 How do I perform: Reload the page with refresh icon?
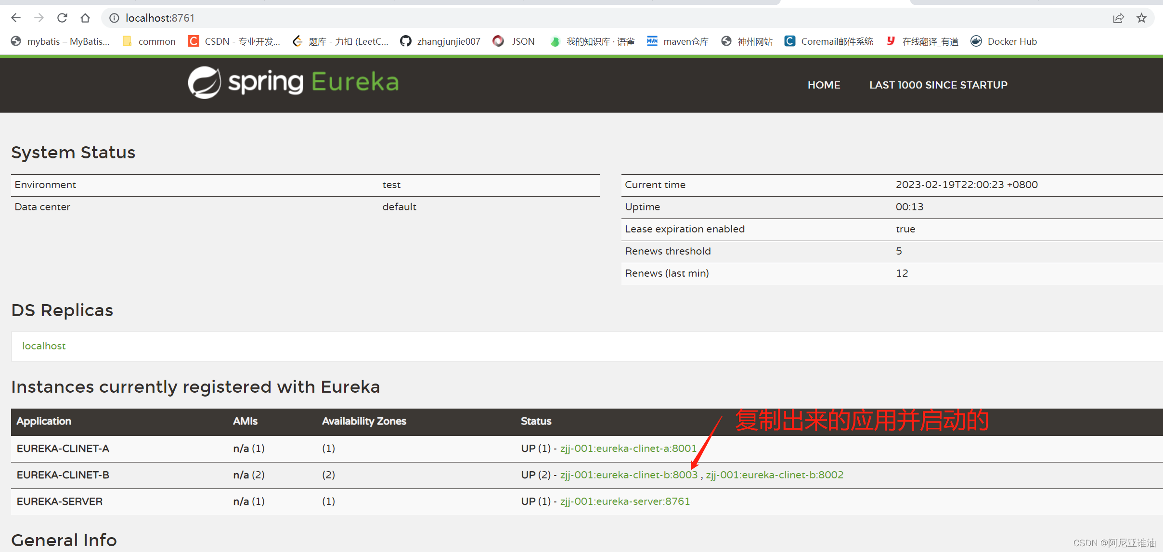pos(62,18)
